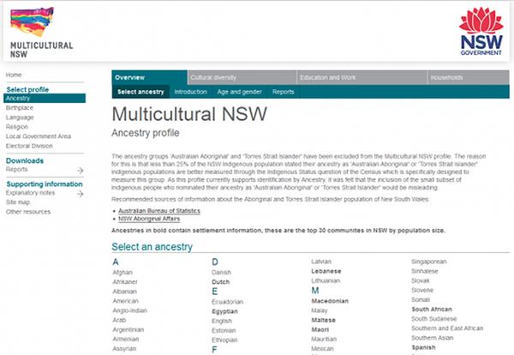Select Local Government Area profile
Viewport: 514px width, 355px height.
(39, 136)
